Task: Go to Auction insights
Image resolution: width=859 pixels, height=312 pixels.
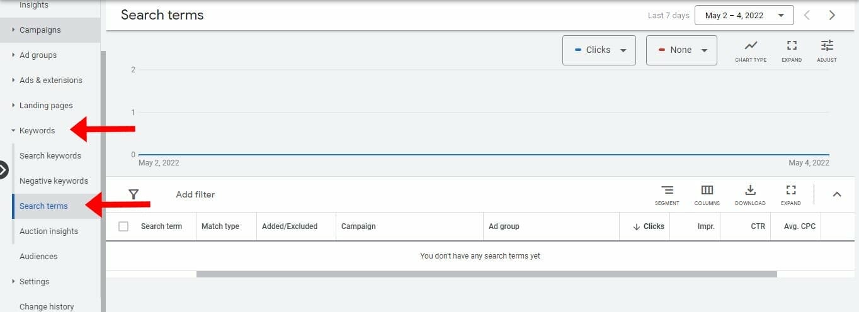Action: click(48, 231)
